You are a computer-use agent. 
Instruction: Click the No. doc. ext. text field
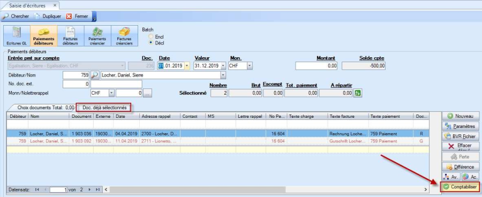[x=117, y=84]
